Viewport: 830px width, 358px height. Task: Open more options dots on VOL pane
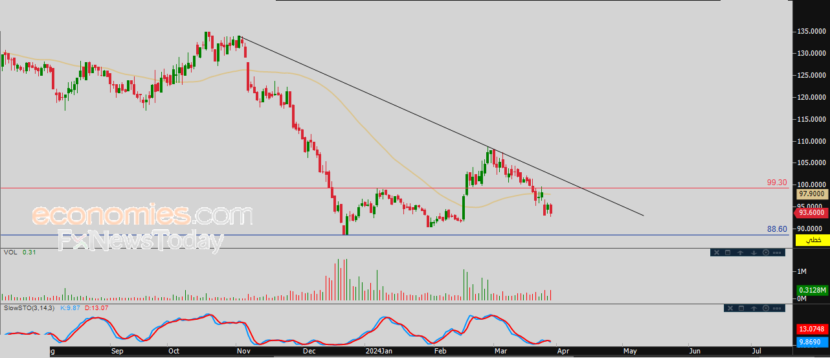(777, 252)
